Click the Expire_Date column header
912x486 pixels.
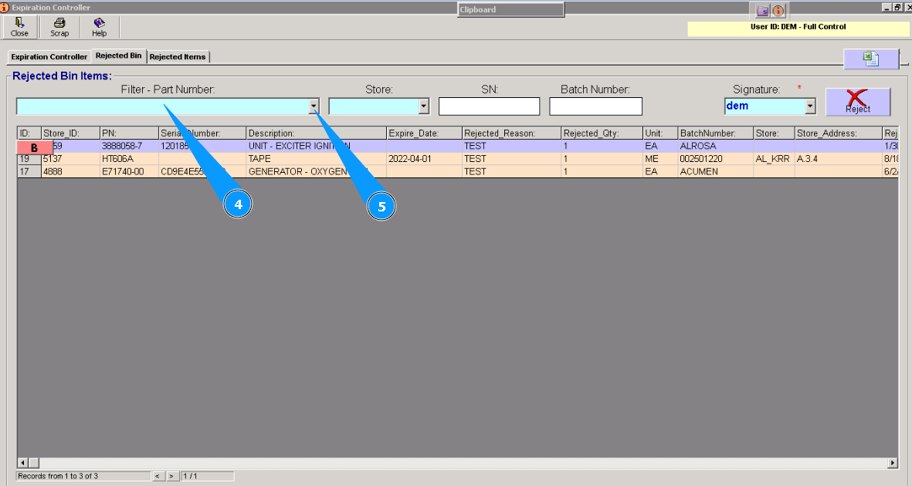pyautogui.click(x=425, y=133)
